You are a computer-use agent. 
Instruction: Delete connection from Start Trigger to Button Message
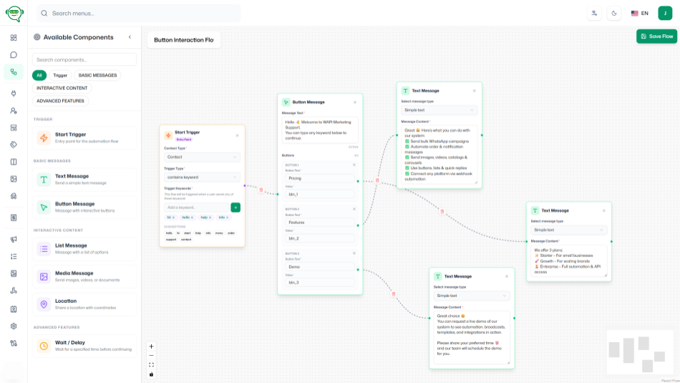[x=261, y=190]
